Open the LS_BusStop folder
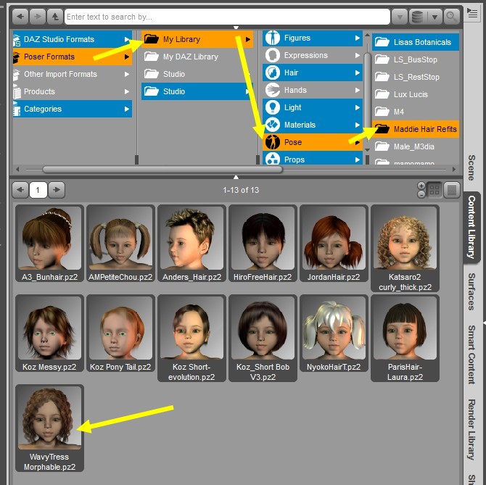The width and height of the screenshot is (486, 485). (x=416, y=59)
